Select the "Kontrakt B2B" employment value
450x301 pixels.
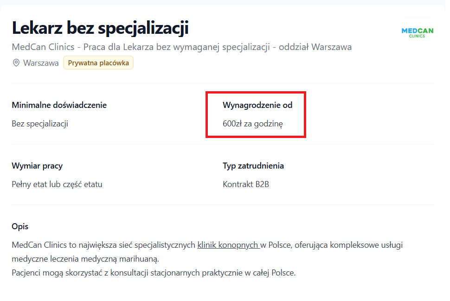[x=246, y=184]
